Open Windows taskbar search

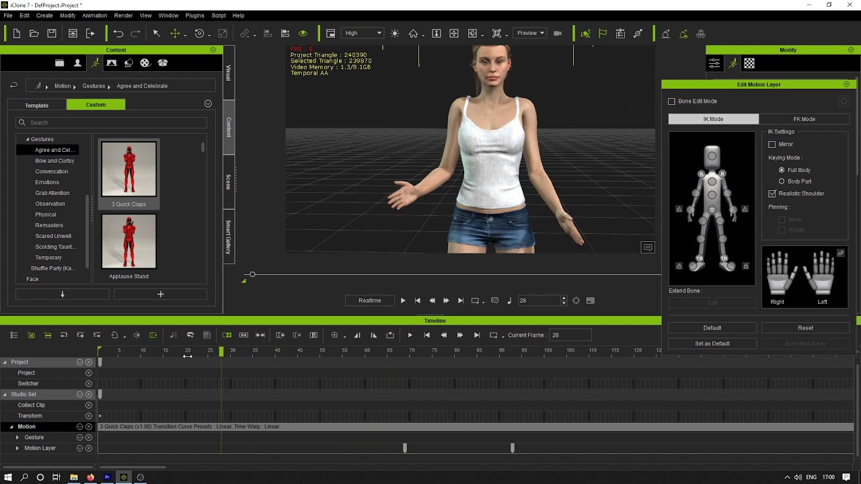point(24,477)
